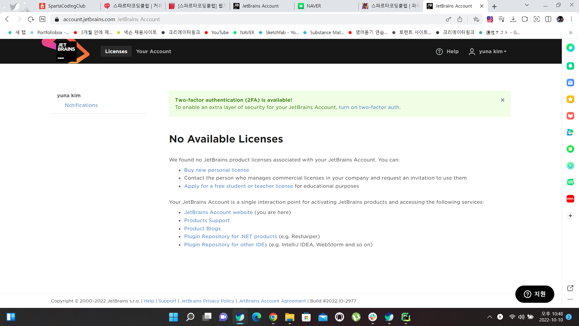Open the Windows Start menu
The height and width of the screenshot is (326, 579).
coord(173,317)
